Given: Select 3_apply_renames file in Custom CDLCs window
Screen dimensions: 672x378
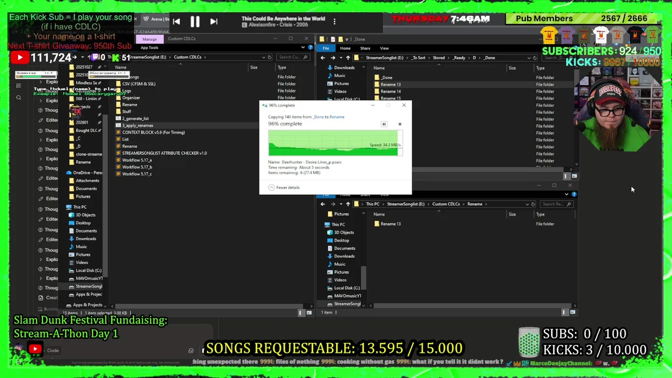Looking at the screenshot, I should click(138, 125).
